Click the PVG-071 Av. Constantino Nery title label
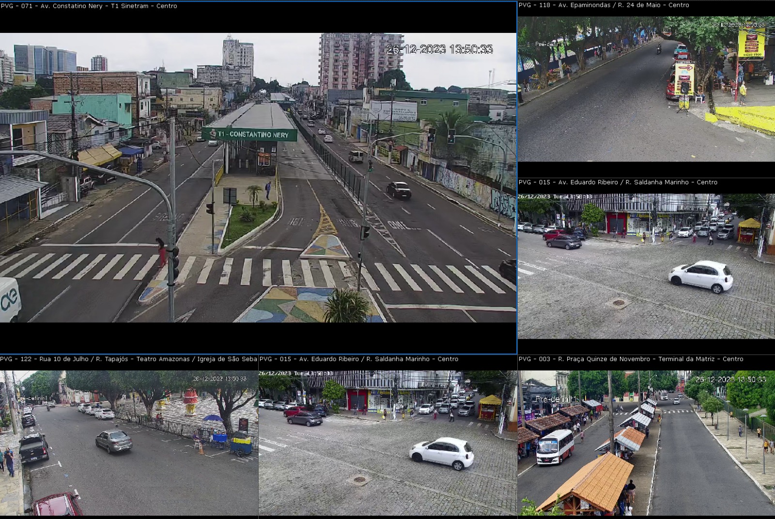775x519 pixels. pyautogui.click(x=89, y=6)
